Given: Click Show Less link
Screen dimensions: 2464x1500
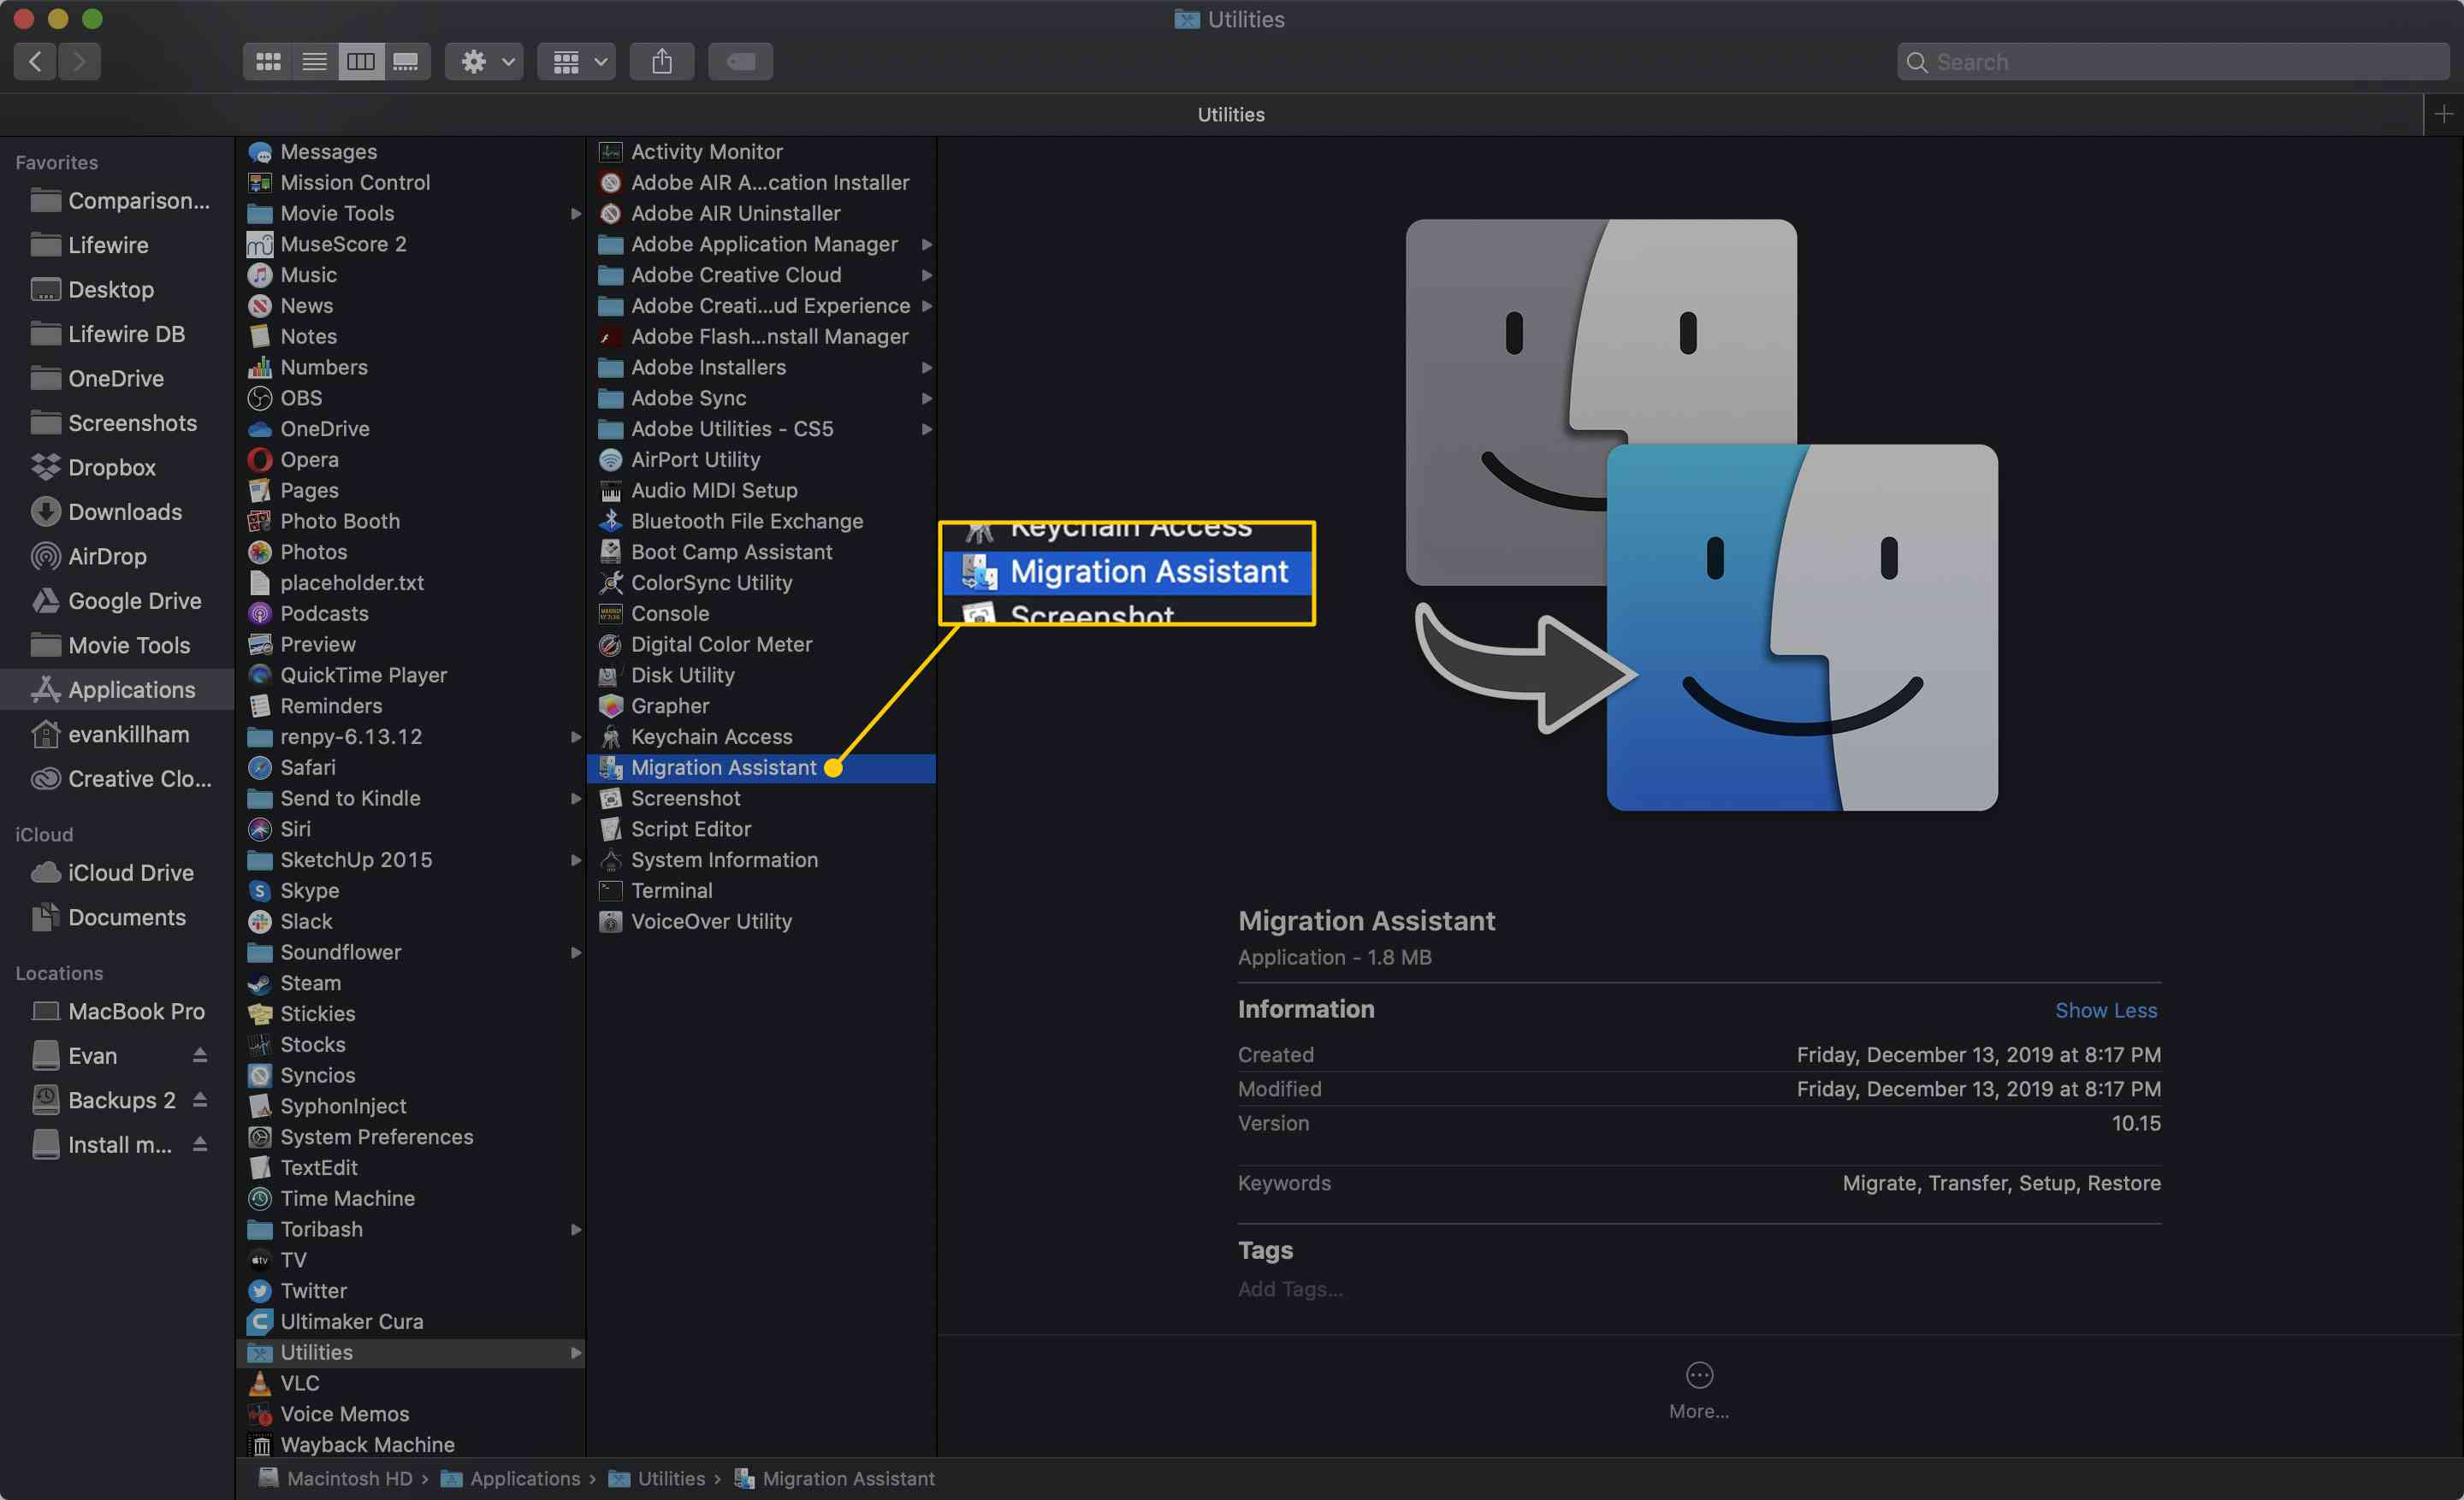Looking at the screenshot, I should [x=2106, y=1010].
